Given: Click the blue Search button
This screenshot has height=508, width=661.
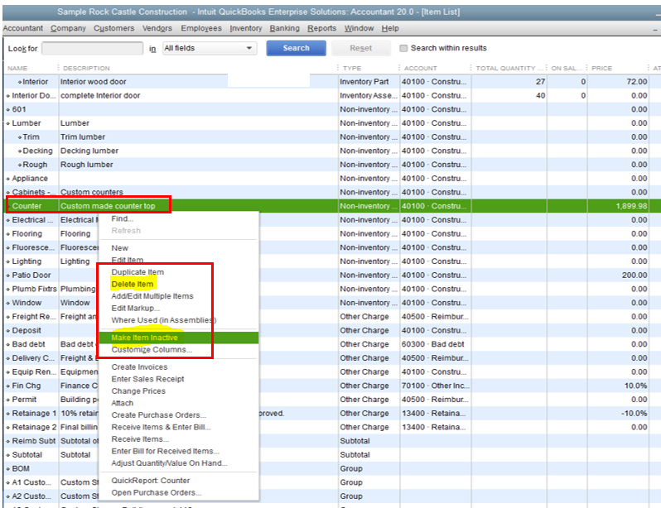Looking at the screenshot, I should [296, 48].
